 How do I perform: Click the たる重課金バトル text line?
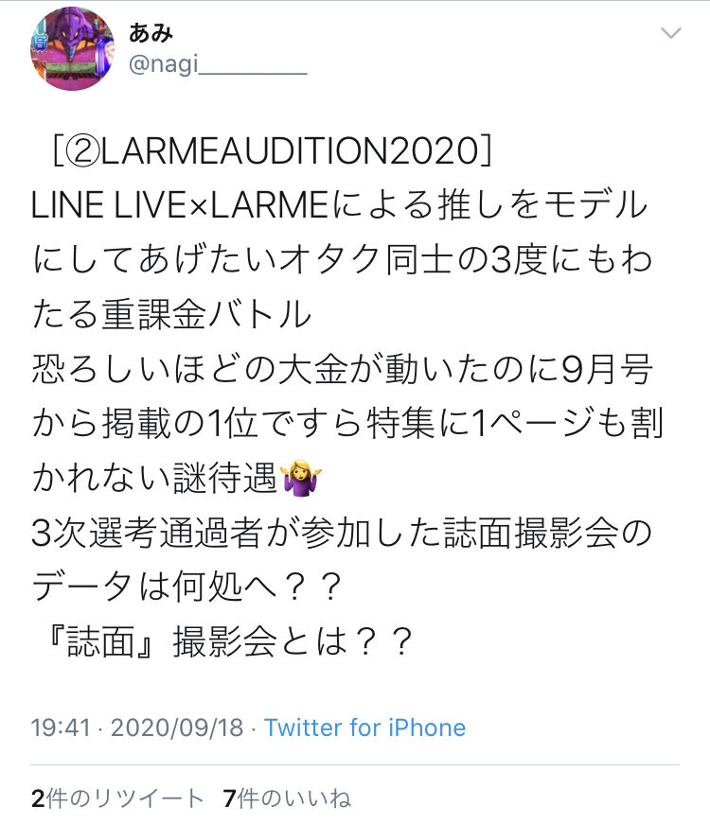point(171,314)
